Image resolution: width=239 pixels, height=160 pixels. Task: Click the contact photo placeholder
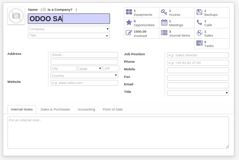click(x=16, y=16)
